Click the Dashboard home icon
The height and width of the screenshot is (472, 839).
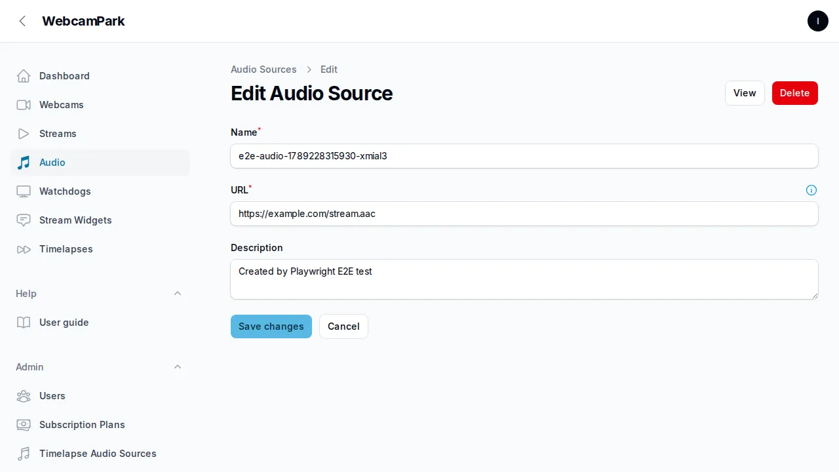tap(24, 76)
